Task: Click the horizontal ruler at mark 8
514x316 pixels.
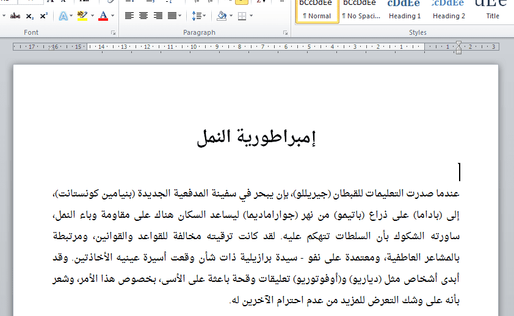Action: click(240, 47)
